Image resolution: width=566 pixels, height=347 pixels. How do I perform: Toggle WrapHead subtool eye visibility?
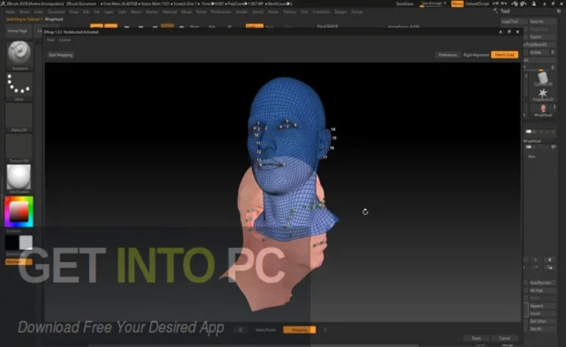click(553, 147)
